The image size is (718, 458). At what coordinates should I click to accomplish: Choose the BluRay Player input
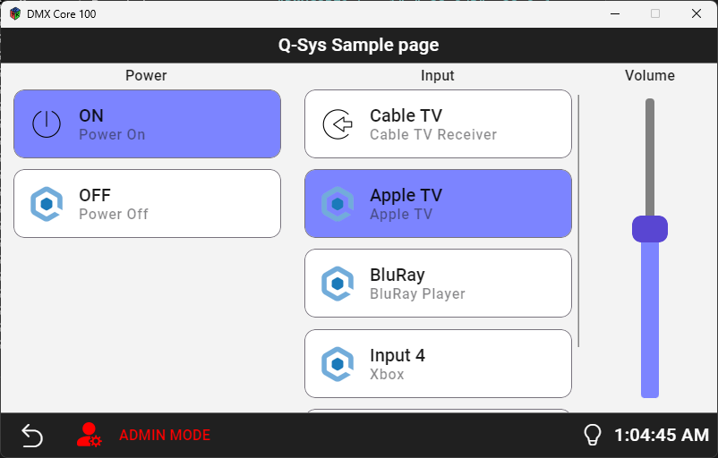coord(438,284)
